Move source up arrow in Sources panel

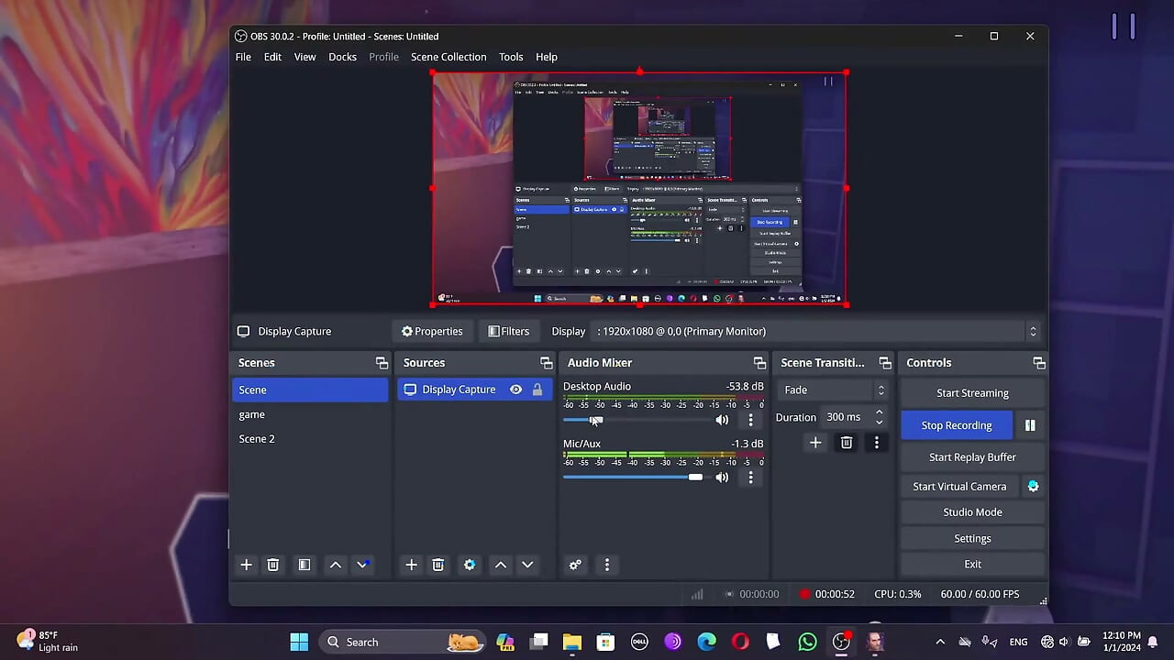tap(501, 565)
